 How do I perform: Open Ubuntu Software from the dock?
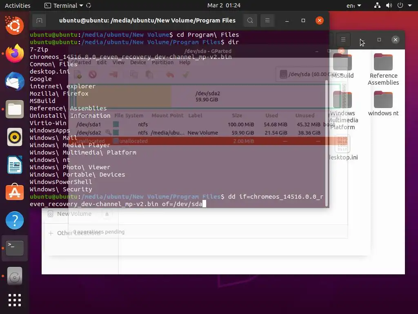(x=15, y=192)
